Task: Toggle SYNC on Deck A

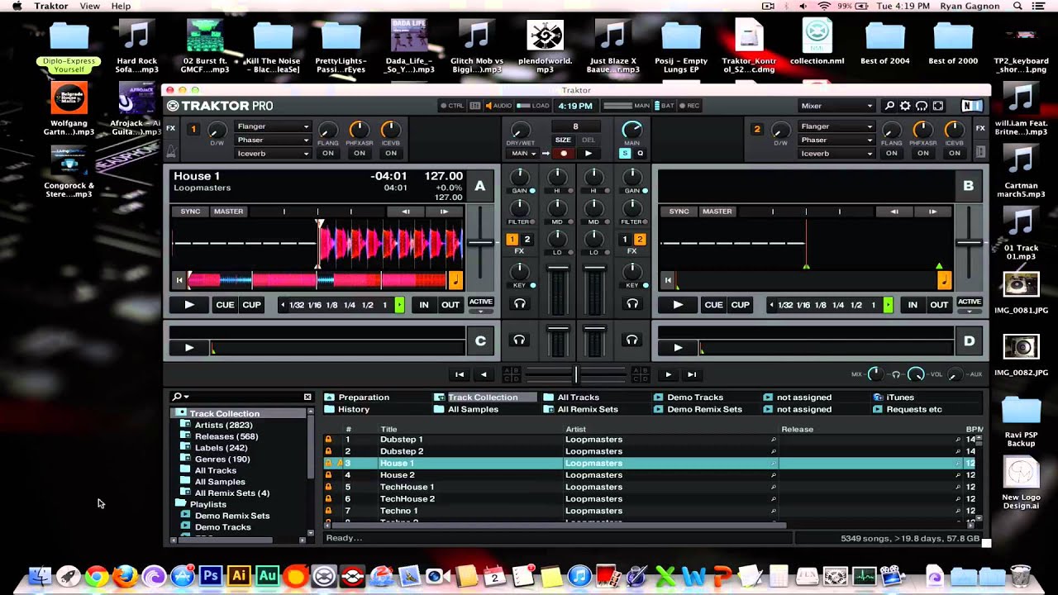Action: pyautogui.click(x=191, y=212)
